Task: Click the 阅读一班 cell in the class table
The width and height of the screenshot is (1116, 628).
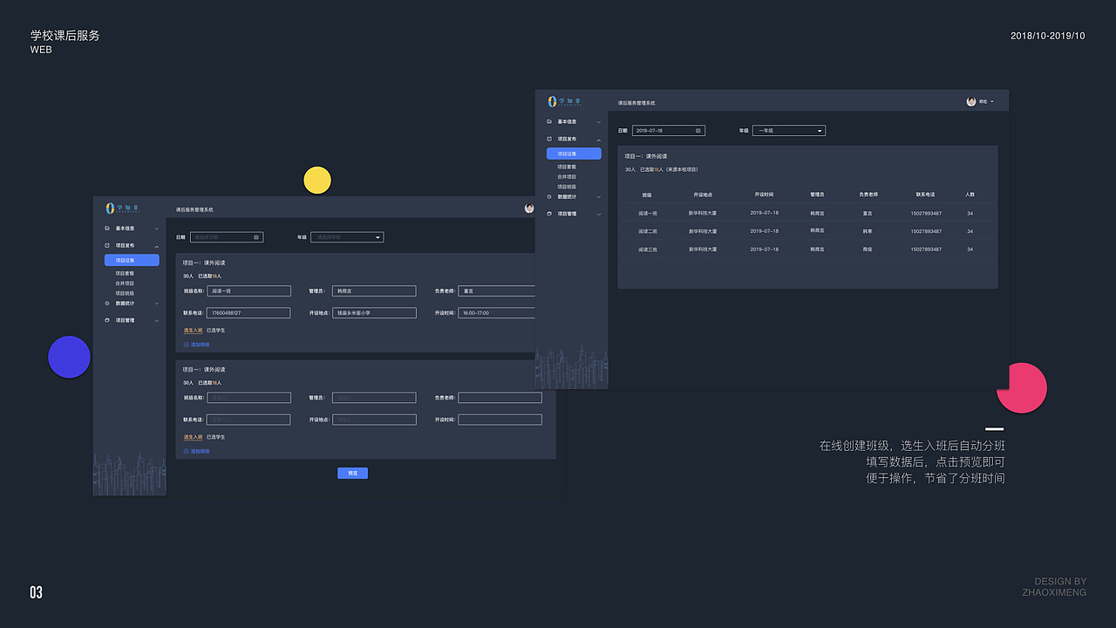Action: [x=648, y=213]
